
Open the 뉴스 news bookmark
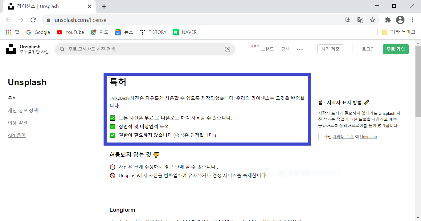pyautogui.click(x=124, y=32)
